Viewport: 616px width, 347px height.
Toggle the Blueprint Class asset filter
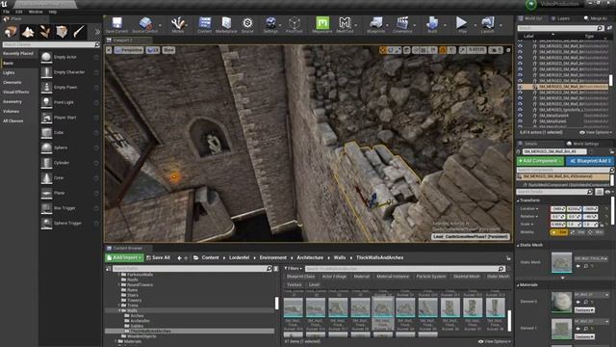[300, 277]
